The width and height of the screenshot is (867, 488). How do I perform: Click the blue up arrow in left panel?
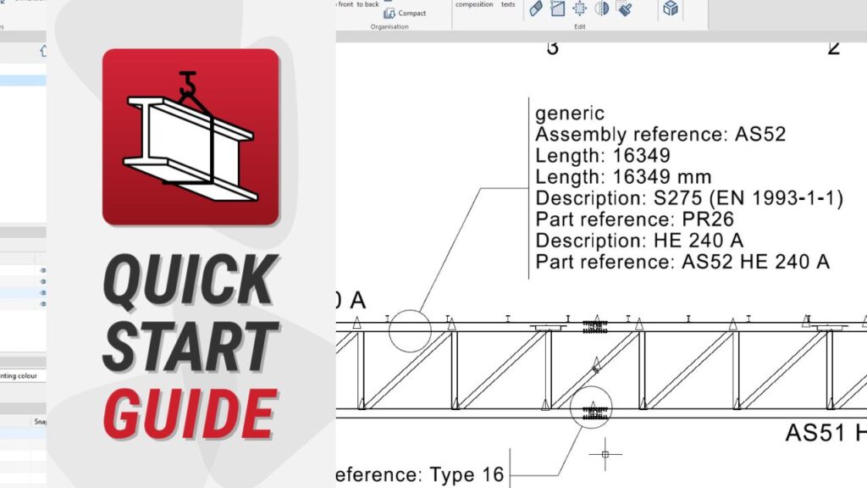tap(43, 52)
